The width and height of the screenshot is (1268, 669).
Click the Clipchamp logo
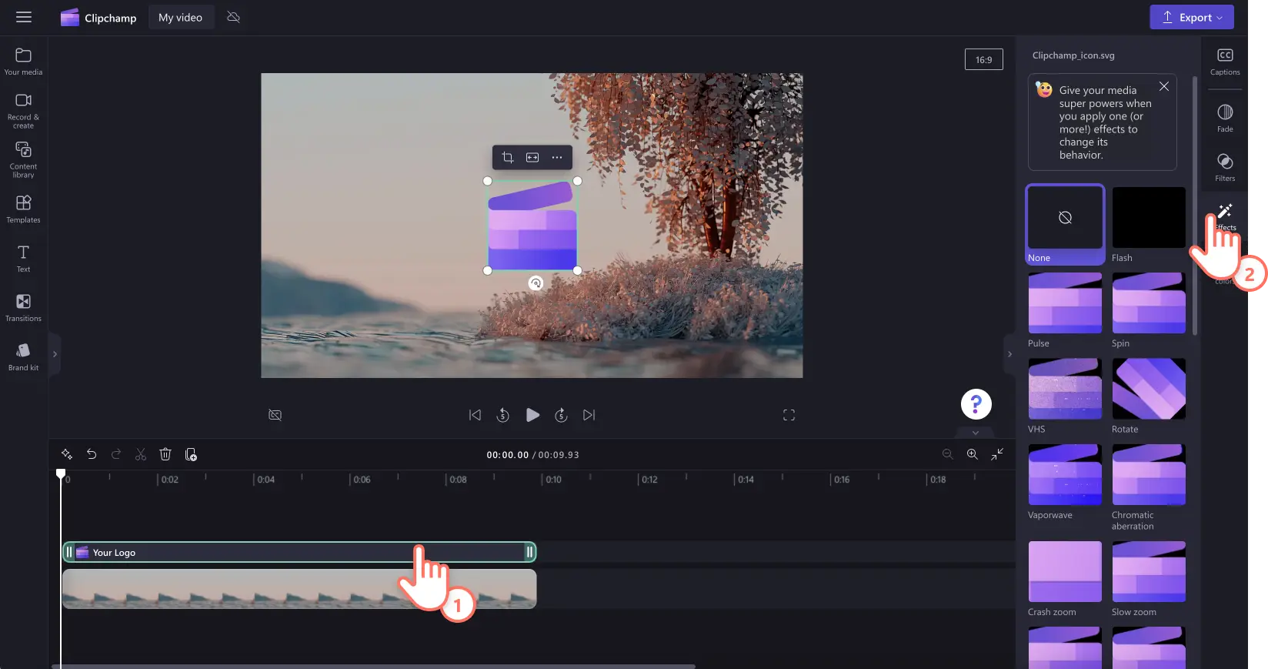[x=98, y=18]
